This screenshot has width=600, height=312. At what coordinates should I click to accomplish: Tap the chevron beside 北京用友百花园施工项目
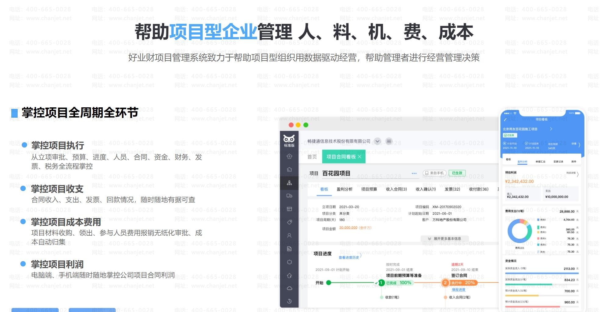551,129
